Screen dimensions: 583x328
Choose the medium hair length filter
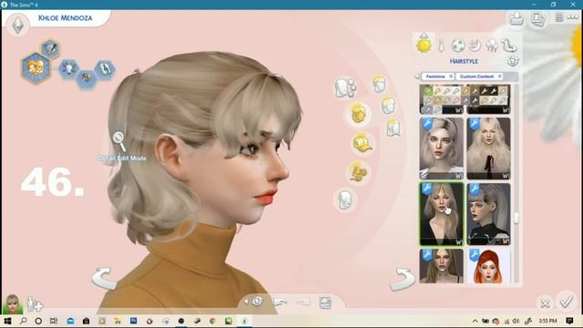point(388,106)
